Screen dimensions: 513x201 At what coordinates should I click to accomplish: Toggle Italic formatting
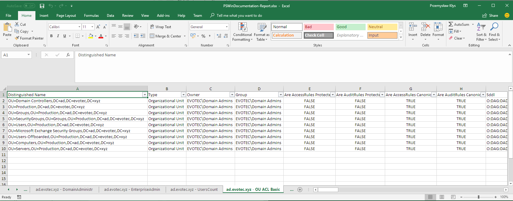pyautogui.click(x=58, y=36)
